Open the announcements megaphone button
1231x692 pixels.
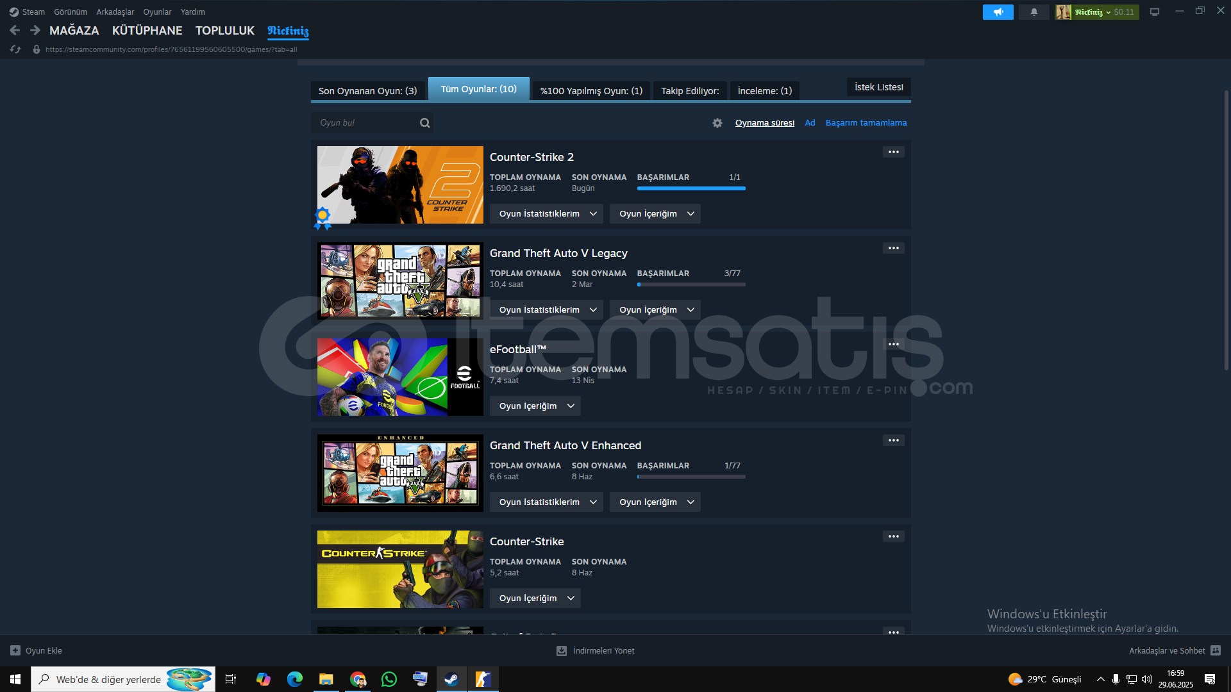pyautogui.click(x=998, y=12)
